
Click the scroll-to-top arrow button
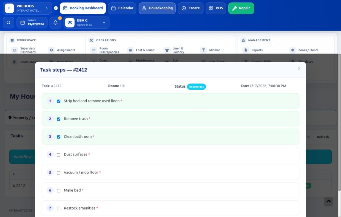point(328,201)
